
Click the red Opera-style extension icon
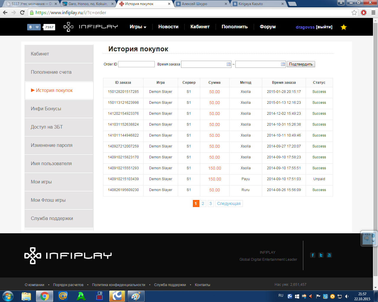[x=364, y=12]
